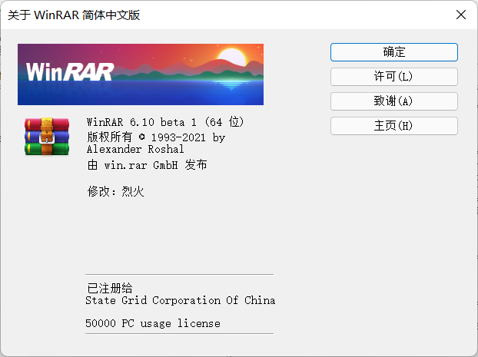This screenshot has height=357, width=478.
Task: Open the 许可(L) license info
Action: [393, 77]
